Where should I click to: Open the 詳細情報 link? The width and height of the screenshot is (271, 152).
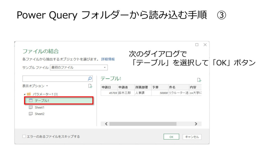pyautogui.click(x=108, y=59)
